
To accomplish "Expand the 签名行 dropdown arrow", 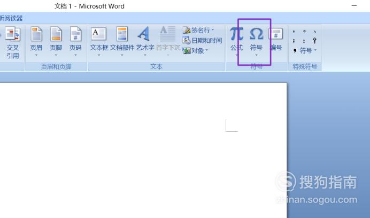I will point(213,30).
